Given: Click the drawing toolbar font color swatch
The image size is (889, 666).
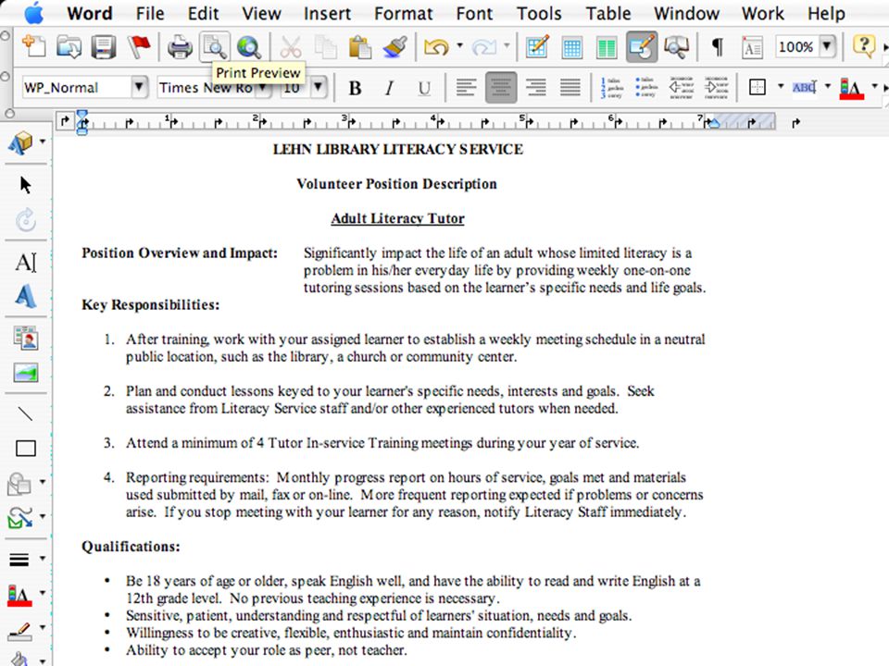Looking at the screenshot, I should pyautogui.click(x=19, y=596).
